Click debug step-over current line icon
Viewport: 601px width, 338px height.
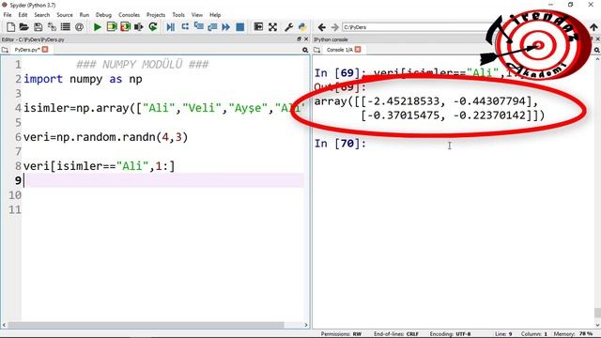click(185, 27)
